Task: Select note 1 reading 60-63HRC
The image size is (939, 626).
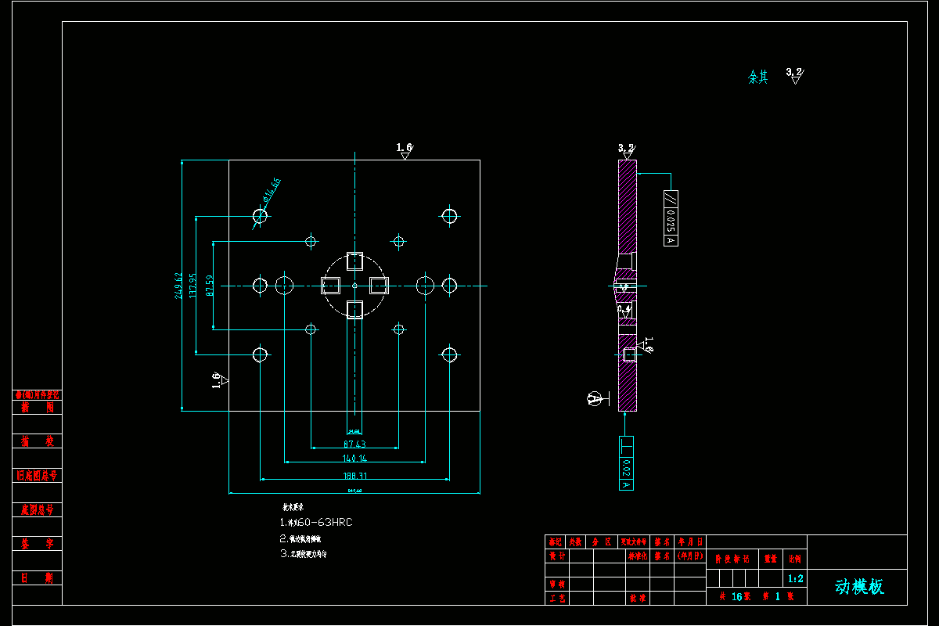Action: pos(315,522)
